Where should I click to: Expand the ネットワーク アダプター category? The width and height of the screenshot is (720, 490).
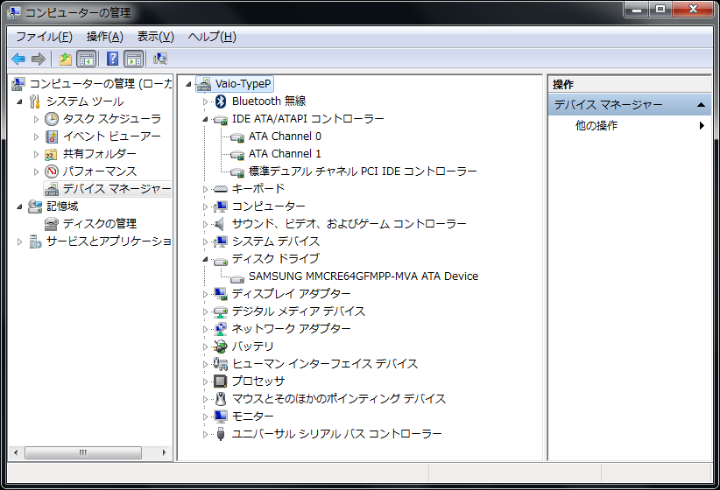click(x=206, y=329)
